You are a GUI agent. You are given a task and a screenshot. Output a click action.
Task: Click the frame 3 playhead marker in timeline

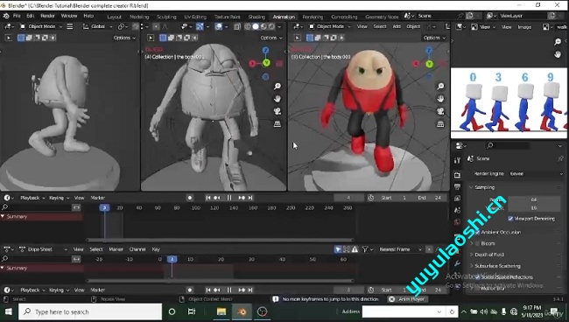pyautogui.click(x=104, y=207)
